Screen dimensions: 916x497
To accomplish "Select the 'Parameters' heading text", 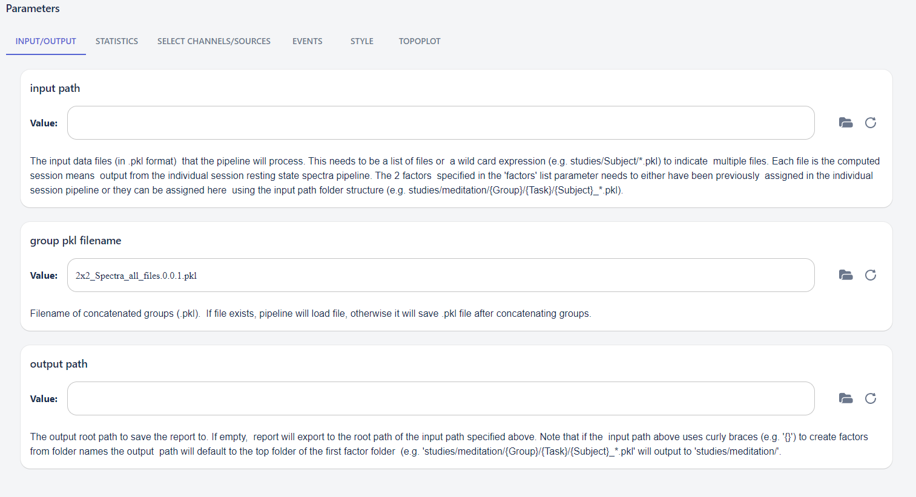I will [x=33, y=8].
